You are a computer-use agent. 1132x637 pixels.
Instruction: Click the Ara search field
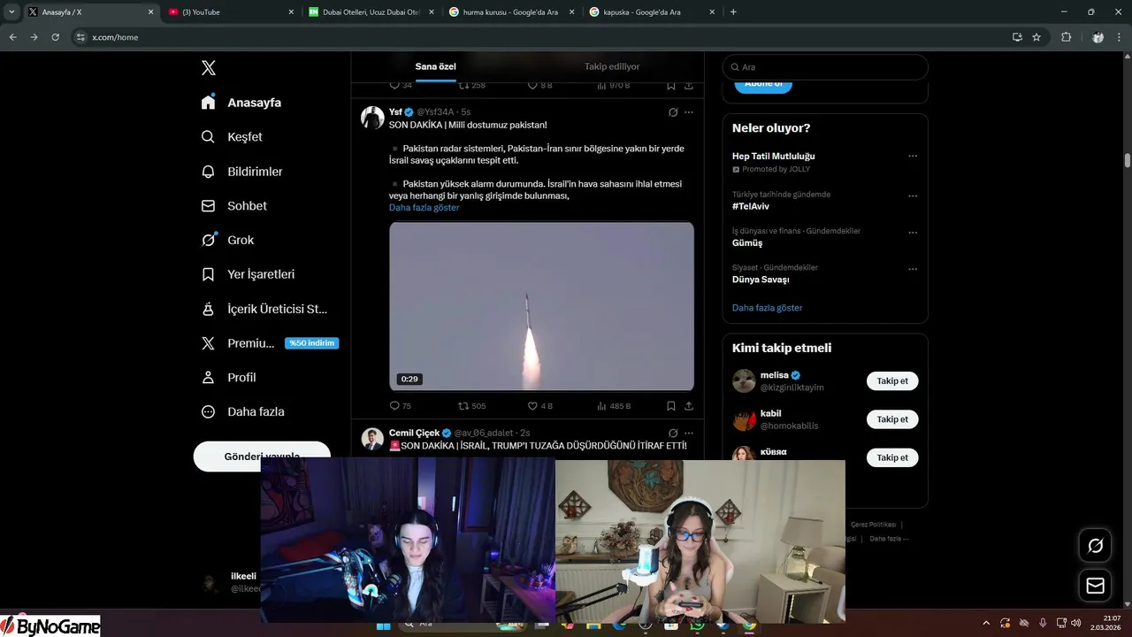tap(825, 67)
